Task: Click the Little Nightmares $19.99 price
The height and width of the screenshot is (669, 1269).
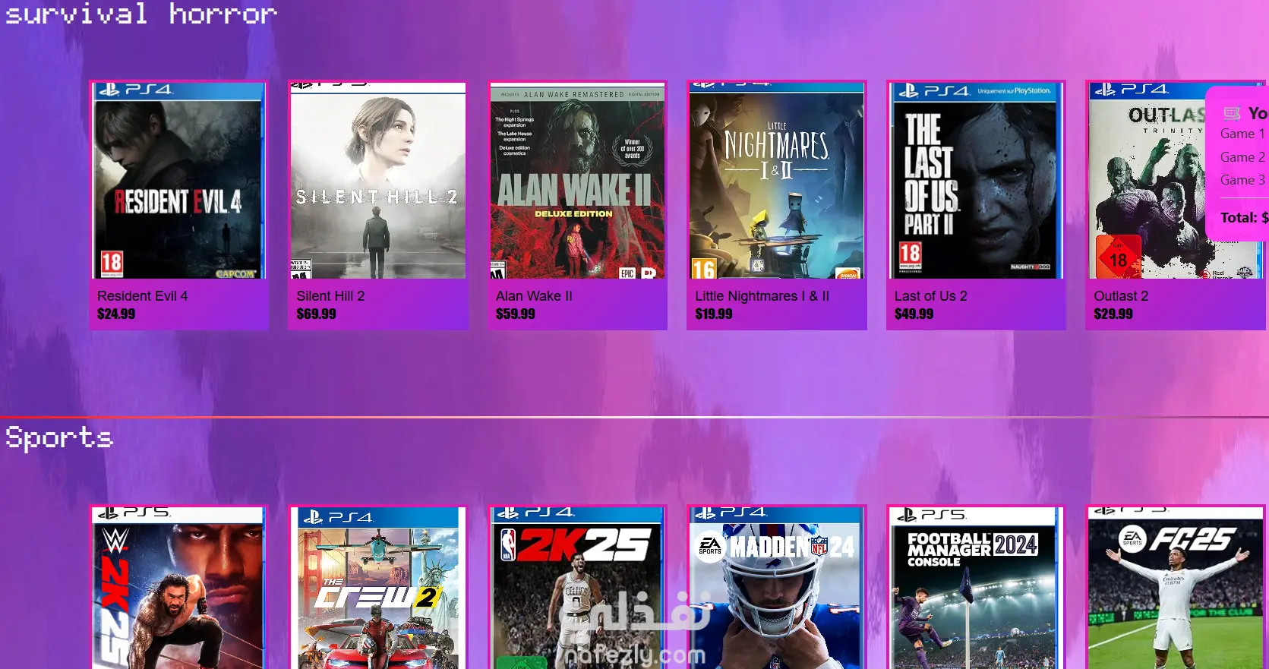Action: click(714, 314)
